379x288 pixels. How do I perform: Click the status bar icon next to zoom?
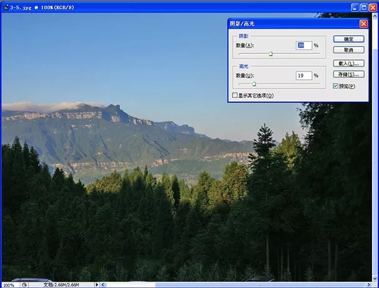tap(24, 284)
